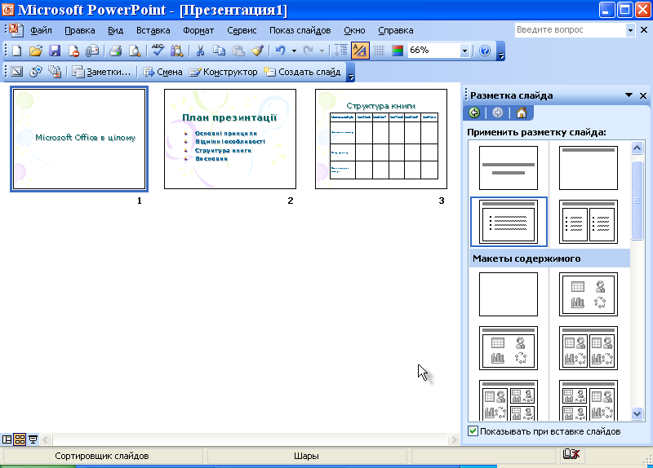This screenshot has width=653, height=468.
Task: Click the Color/Grayscale icon
Action: 398,51
